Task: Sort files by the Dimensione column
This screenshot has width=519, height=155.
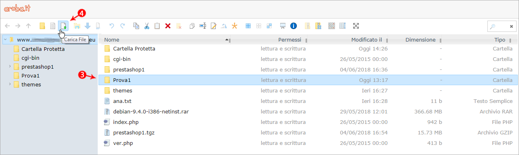Action: click(420, 40)
